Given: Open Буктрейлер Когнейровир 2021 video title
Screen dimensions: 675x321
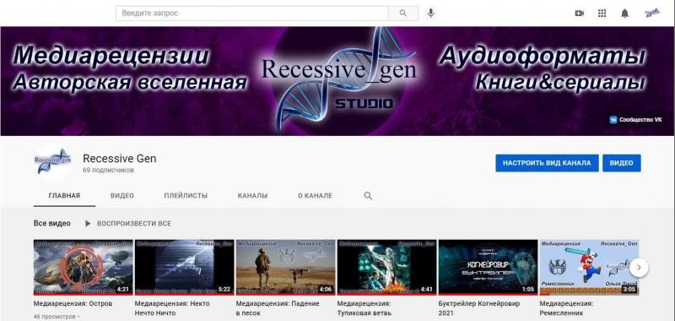Looking at the screenshot, I should coord(479,308).
